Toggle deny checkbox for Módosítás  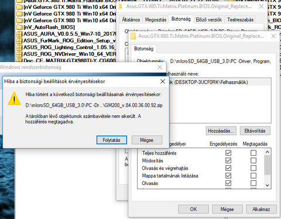253,160
